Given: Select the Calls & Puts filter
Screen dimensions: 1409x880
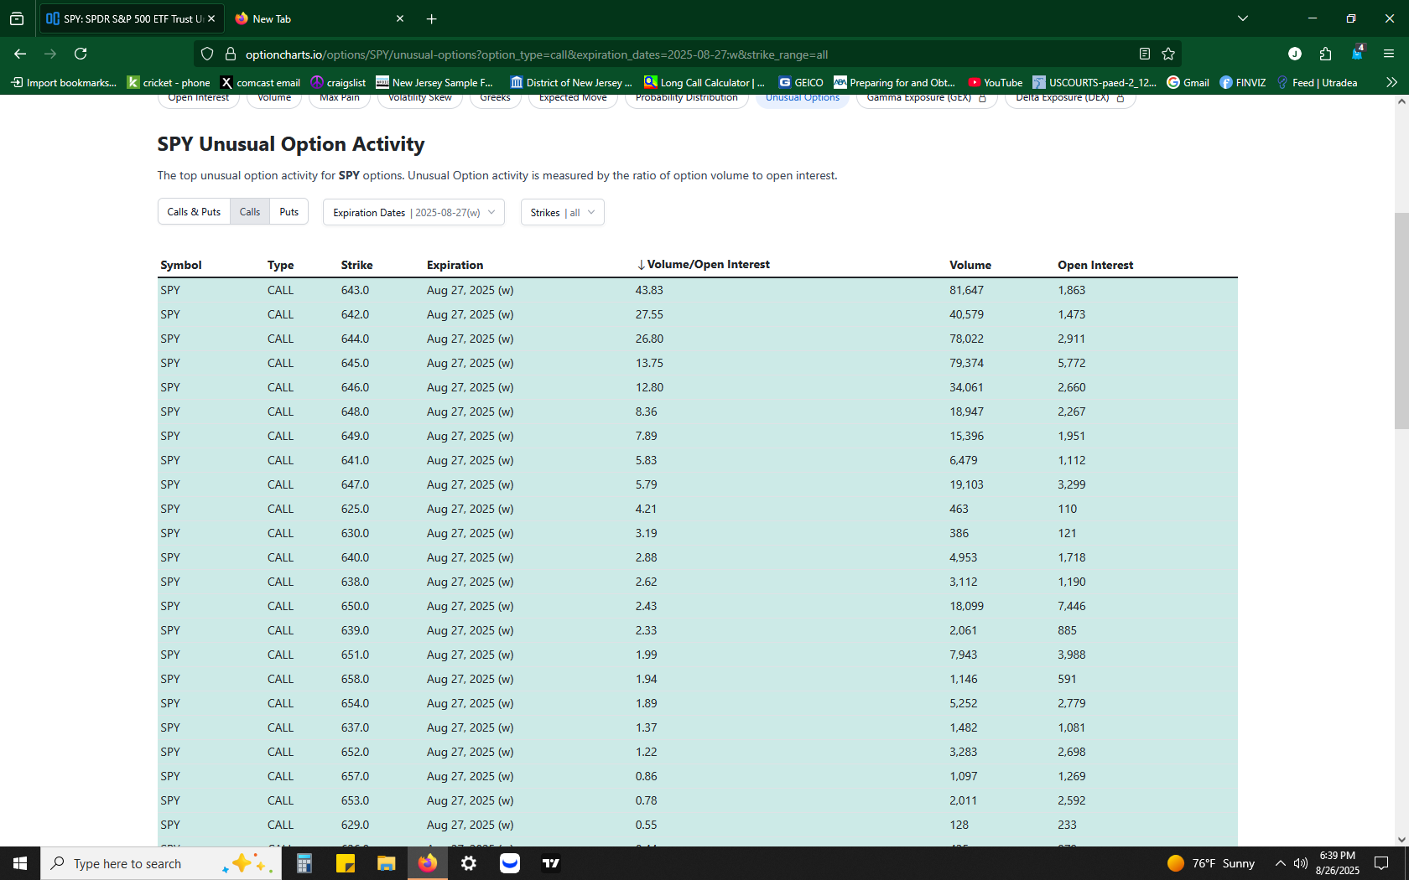Looking at the screenshot, I should click(194, 212).
